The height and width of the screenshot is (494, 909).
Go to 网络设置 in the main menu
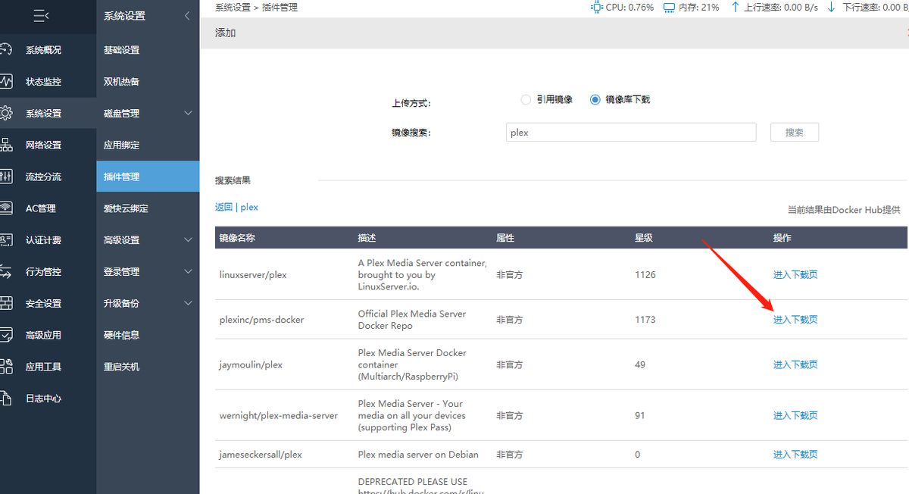[43, 145]
